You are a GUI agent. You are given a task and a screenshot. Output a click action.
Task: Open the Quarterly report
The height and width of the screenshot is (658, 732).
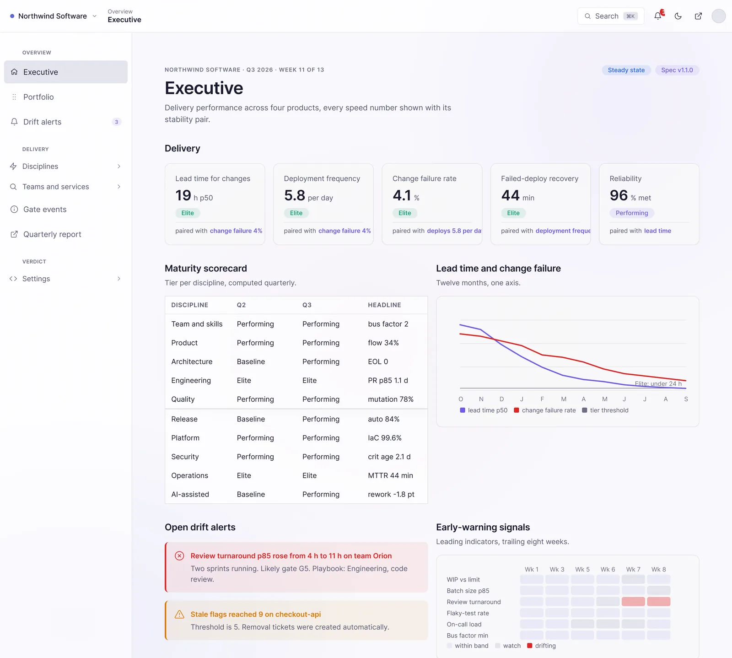[66, 234]
